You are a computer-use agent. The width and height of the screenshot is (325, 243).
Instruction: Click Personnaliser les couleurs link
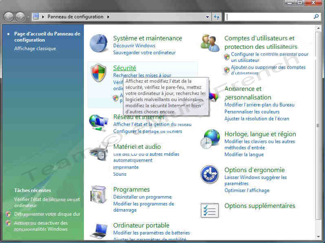252,112
